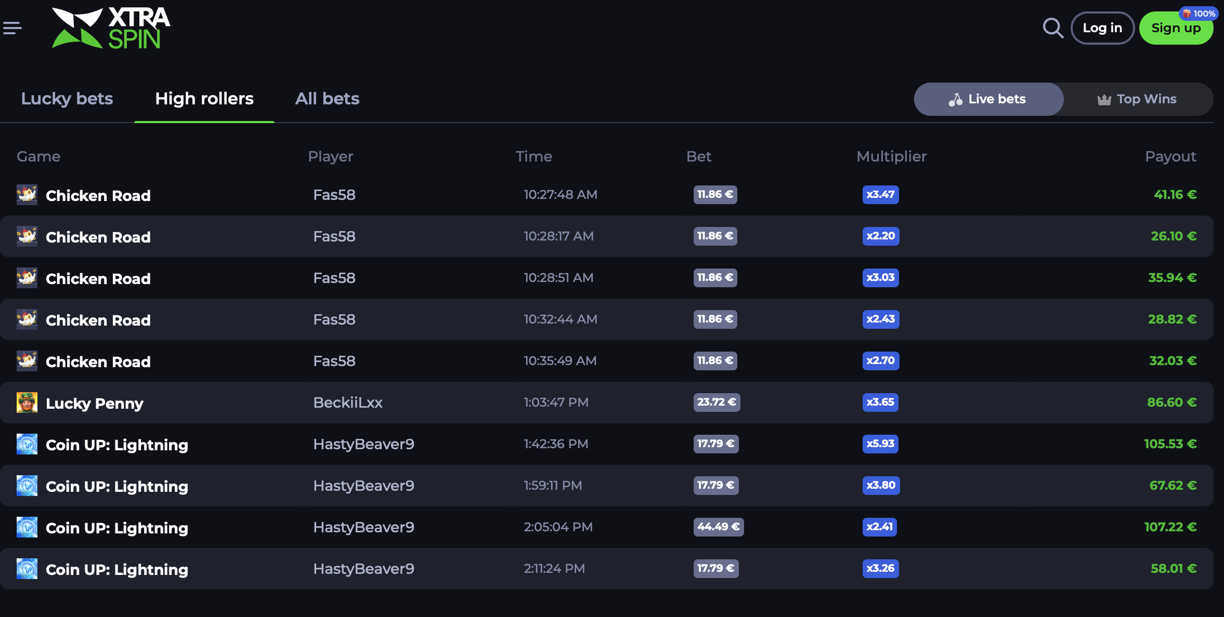
Task: Click the Bet column header
Action: (699, 156)
